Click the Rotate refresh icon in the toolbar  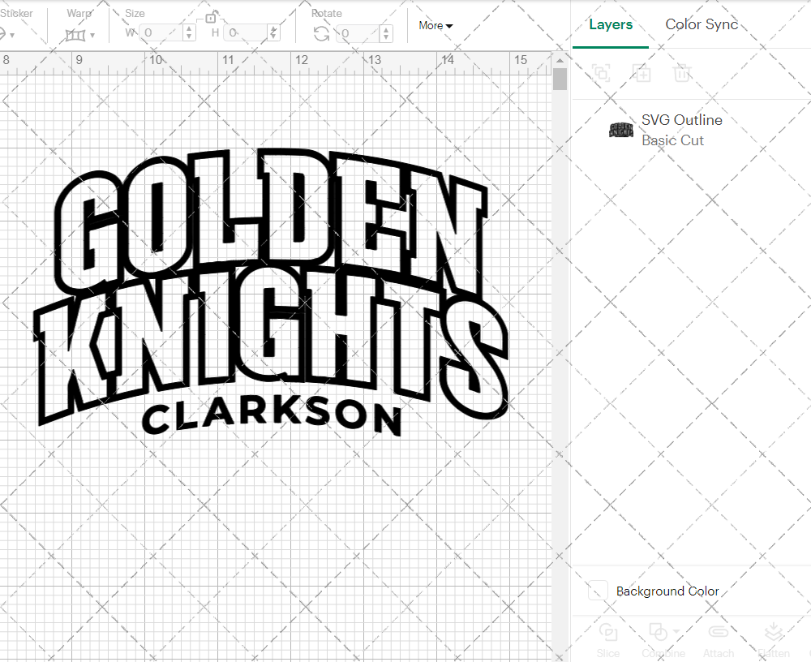point(323,33)
